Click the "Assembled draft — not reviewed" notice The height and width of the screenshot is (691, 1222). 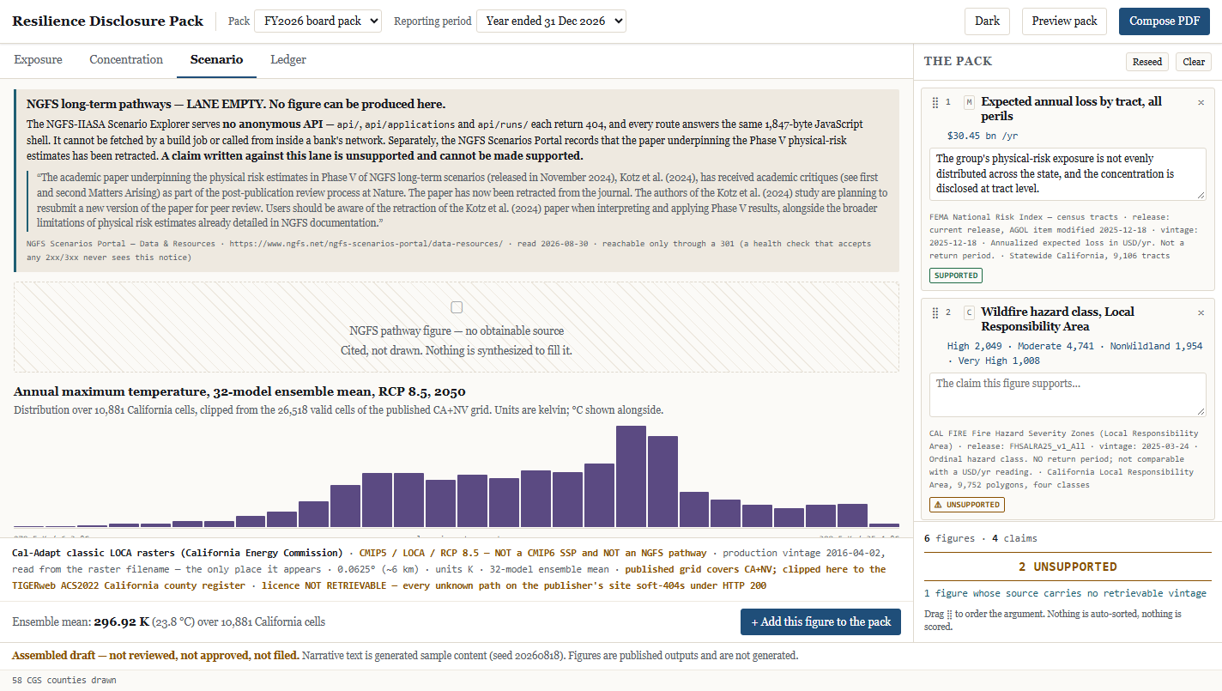click(x=155, y=656)
